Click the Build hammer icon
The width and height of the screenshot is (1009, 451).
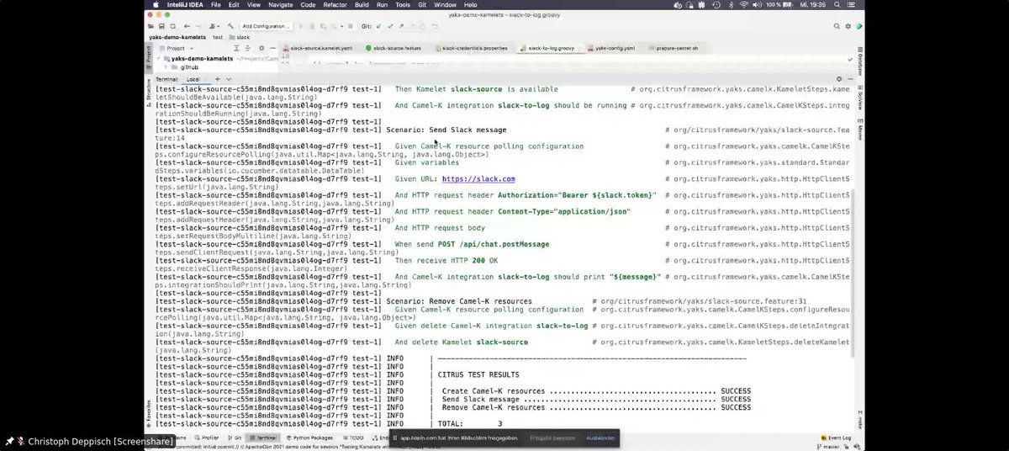[230, 26]
